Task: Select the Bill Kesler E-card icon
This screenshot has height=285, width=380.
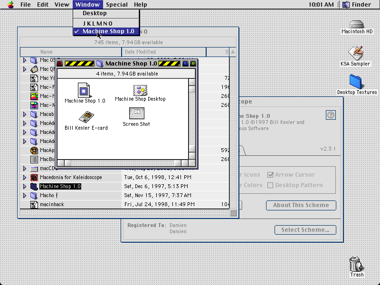Action: click(86, 117)
